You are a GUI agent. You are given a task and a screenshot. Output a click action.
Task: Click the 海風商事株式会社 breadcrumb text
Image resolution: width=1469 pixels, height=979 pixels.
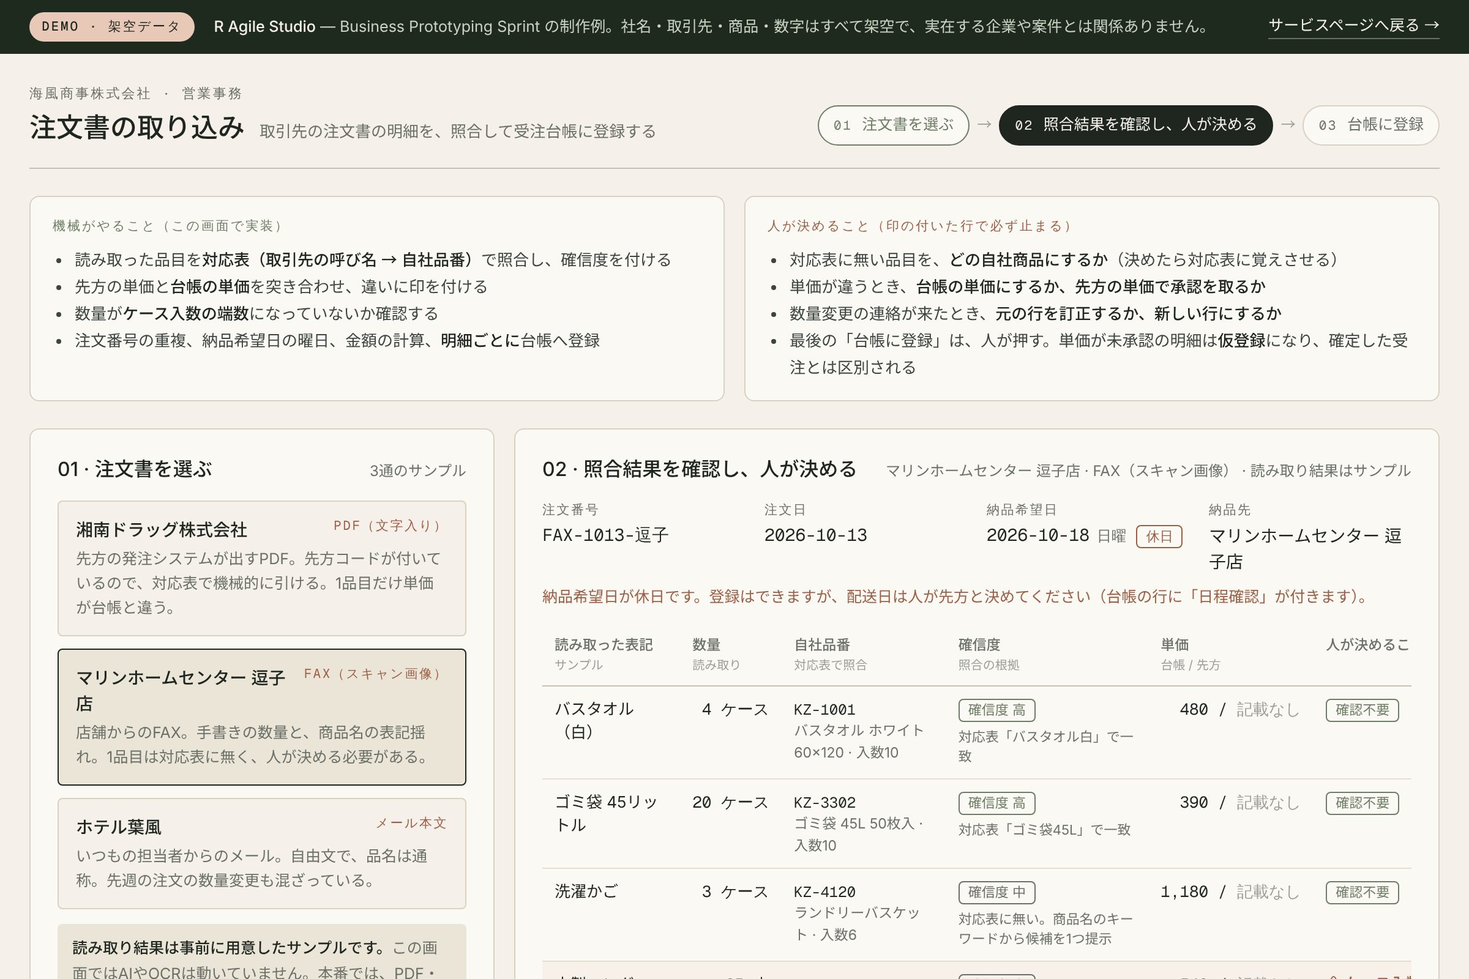pyautogui.click(x=90, y=94)
